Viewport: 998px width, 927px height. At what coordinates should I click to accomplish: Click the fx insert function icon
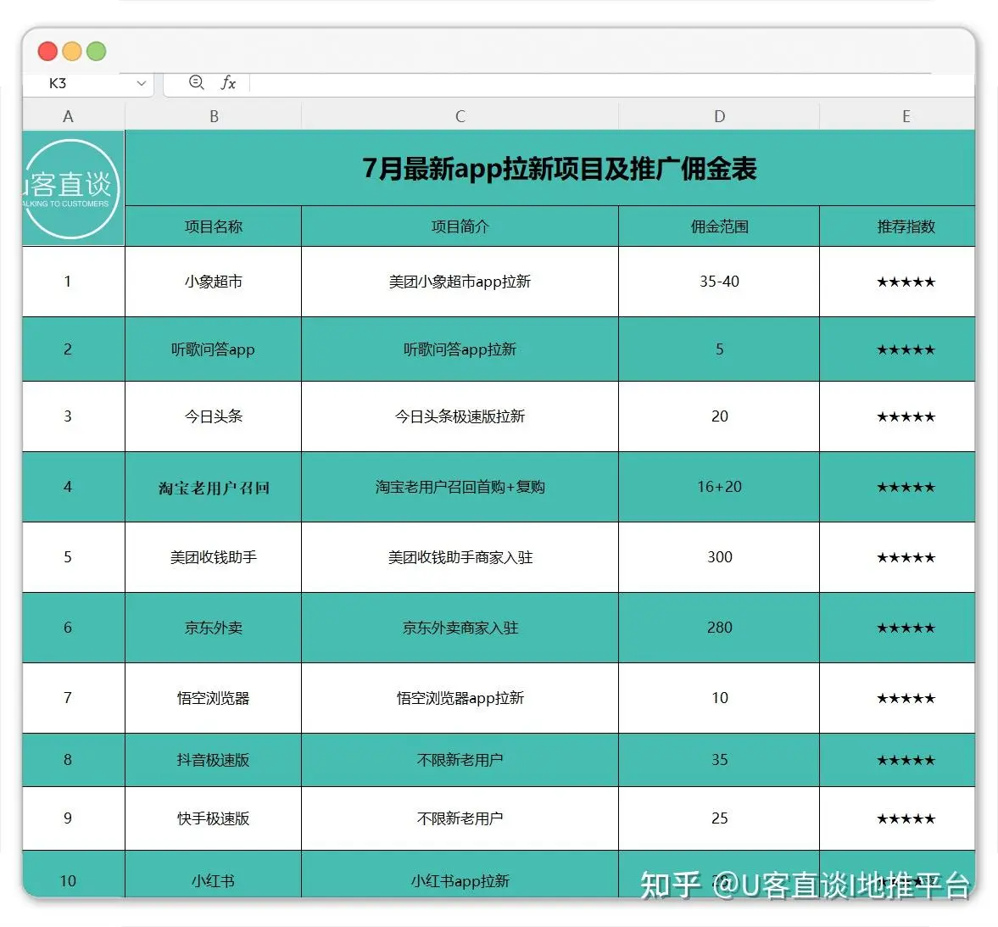click(x=228, y=83)
